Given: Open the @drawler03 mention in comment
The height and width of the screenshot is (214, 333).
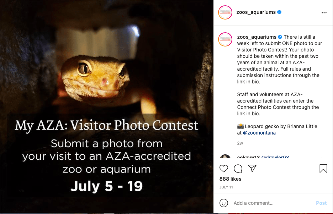Looking at the screenshot, I should [275, 157].
